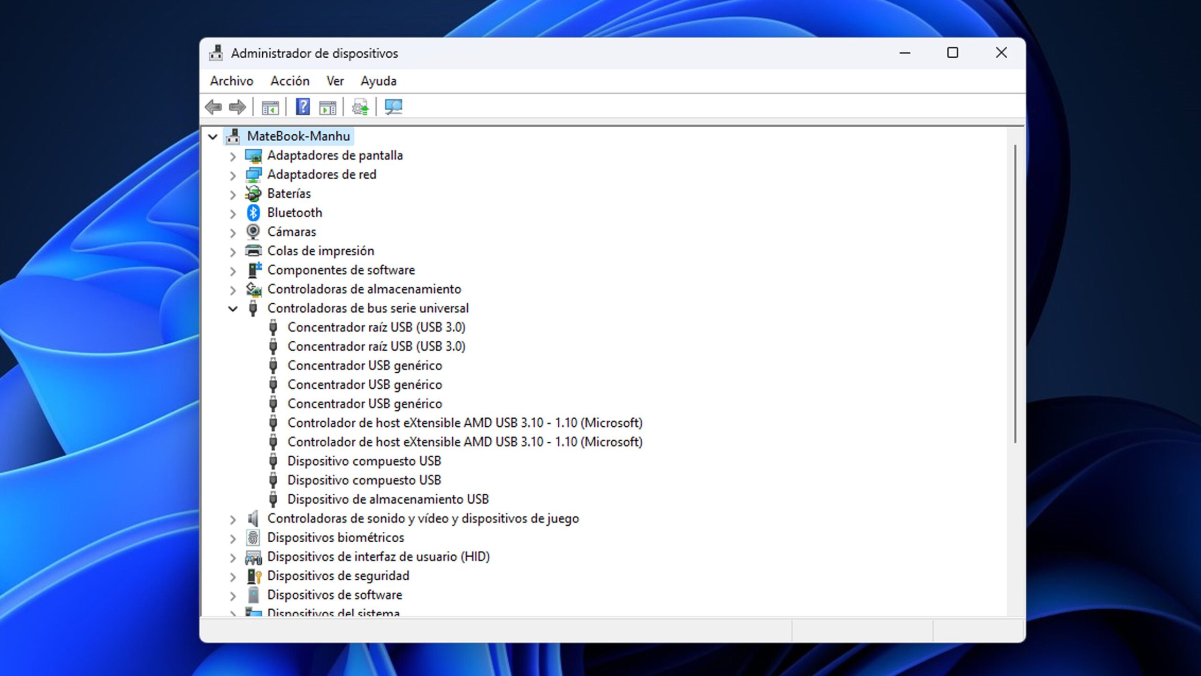Open the Ayuda menu
This screenshot has width=1201, height=676.
(379, 81)
